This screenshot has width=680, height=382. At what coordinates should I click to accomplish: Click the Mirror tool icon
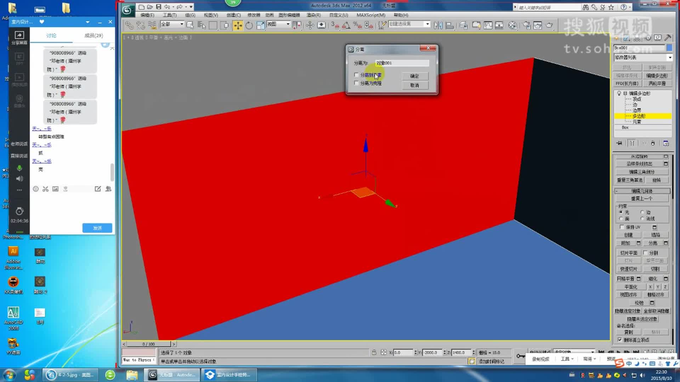438,25
